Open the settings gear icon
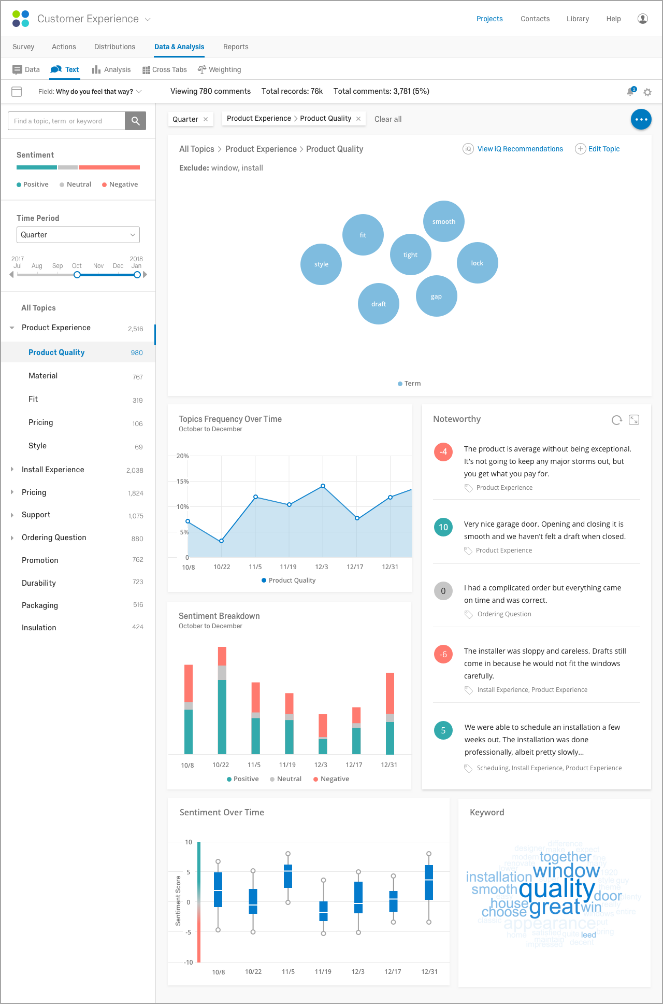 (647, 92)
